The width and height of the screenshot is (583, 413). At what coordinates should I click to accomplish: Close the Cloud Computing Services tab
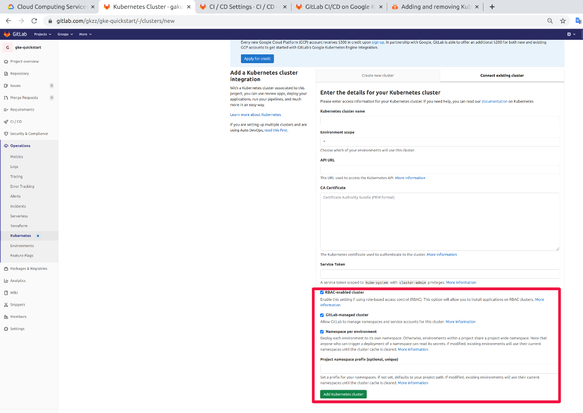[92, 7]
